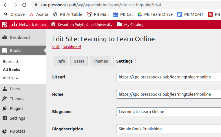The image size is (221, 137).
Task: Open Kwantlen Polytechnic University home link
Action: tap(82, 25)
